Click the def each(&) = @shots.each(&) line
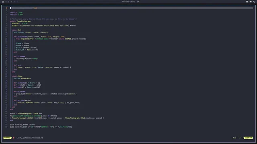 tap(27, 87)
